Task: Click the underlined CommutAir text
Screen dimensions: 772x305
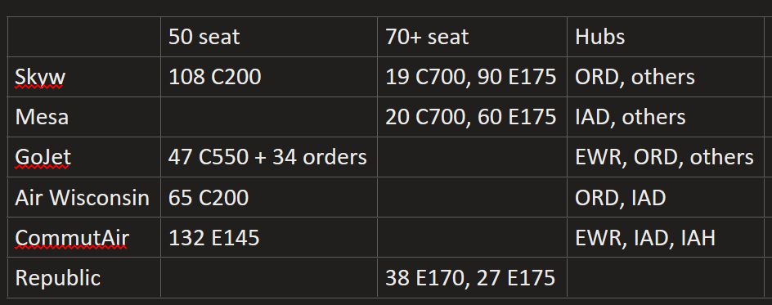Action: (x=72, y=238)
